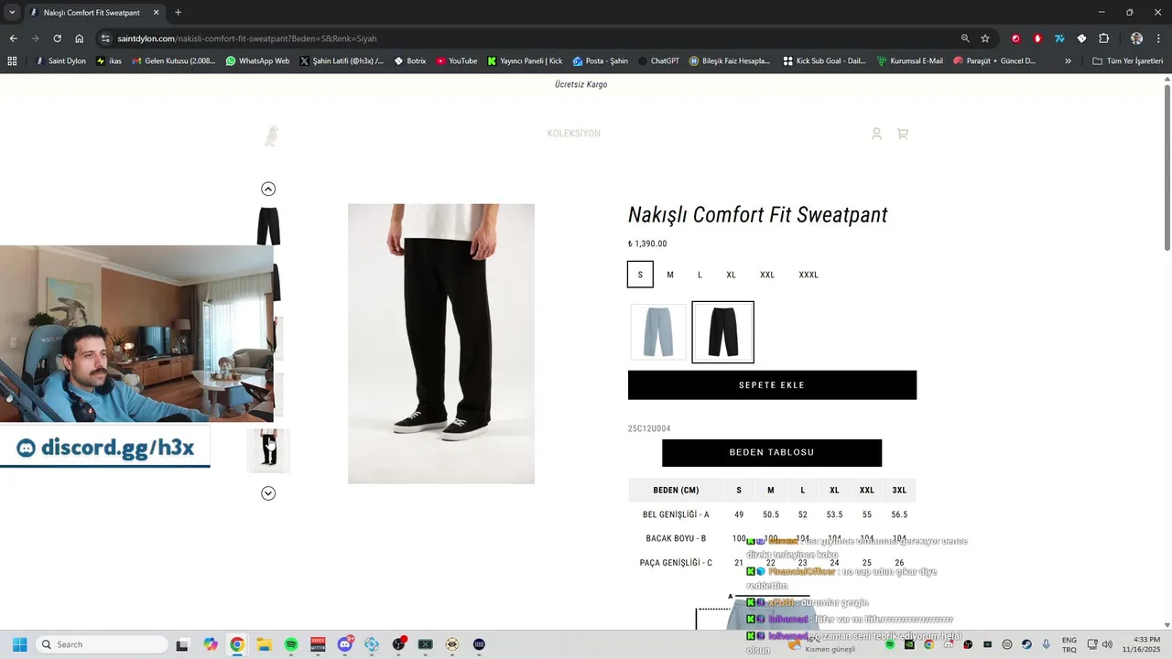Open the Copilot taskbar icon
Image resolution: width=1172 pixels, height=659 pixels.
click(x=211, y=644)
